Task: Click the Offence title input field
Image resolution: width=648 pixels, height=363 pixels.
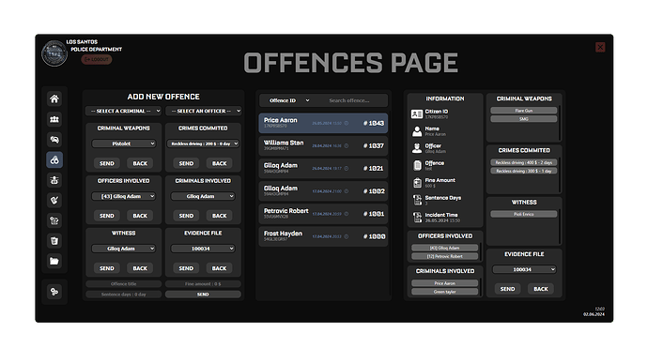Action: [123, 284]
